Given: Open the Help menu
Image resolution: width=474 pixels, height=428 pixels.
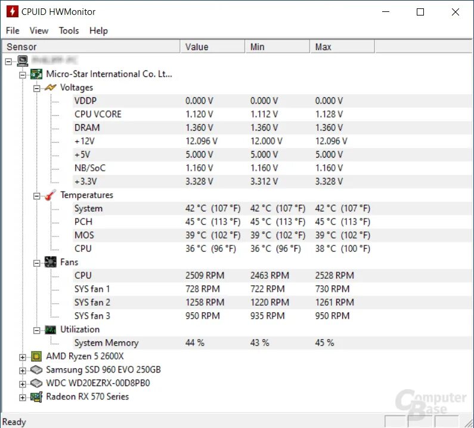Looking at the screenshot, I should point(98,30).
